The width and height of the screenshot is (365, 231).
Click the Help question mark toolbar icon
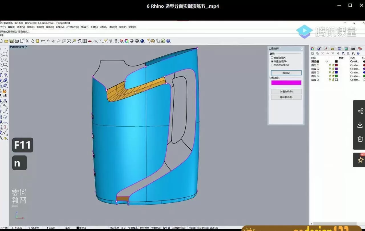coord(168,41)
